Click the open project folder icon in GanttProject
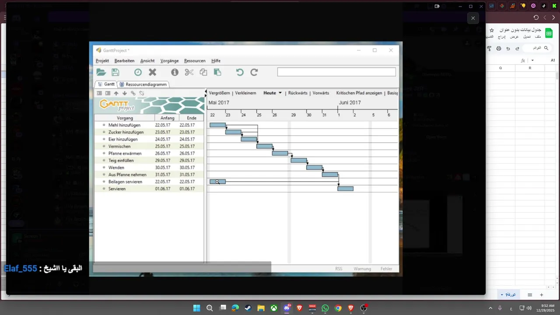 point(101,72)
